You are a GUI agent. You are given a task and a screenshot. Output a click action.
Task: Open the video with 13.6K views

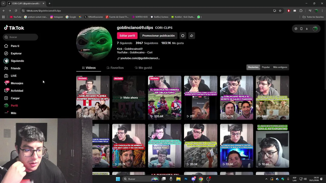236,146
